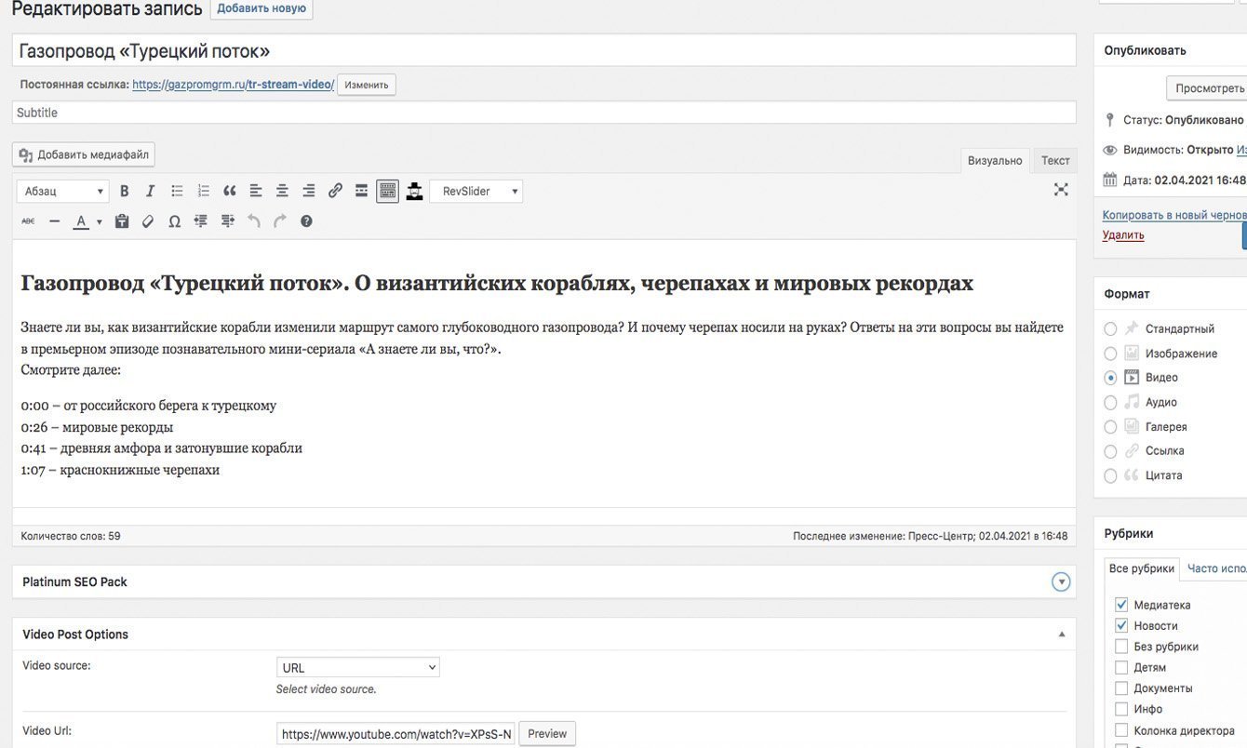Align text left

(256, 191)
